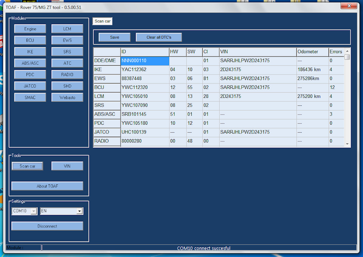
Task: Select ID column header
Action: [x=145, y=52]
